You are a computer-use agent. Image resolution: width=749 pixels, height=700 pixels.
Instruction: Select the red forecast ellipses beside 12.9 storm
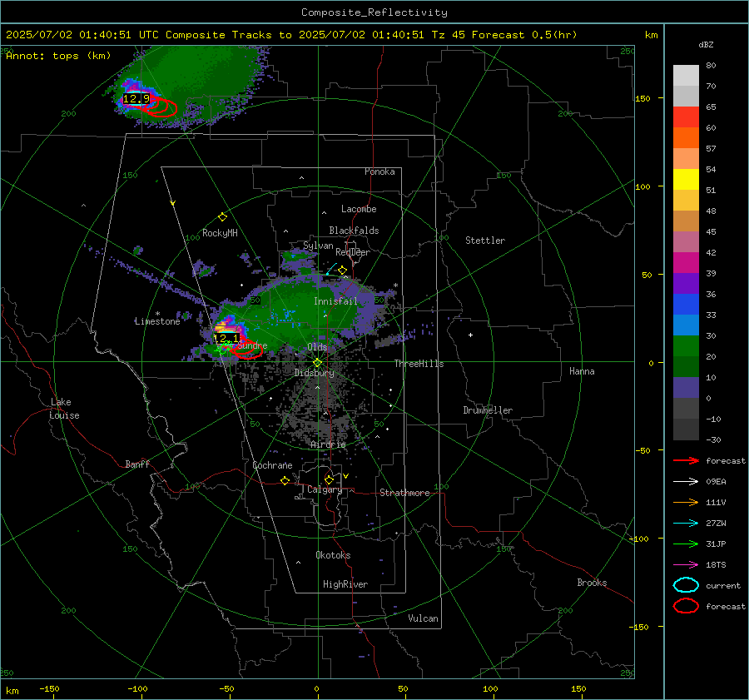click(x=160, y=107)
